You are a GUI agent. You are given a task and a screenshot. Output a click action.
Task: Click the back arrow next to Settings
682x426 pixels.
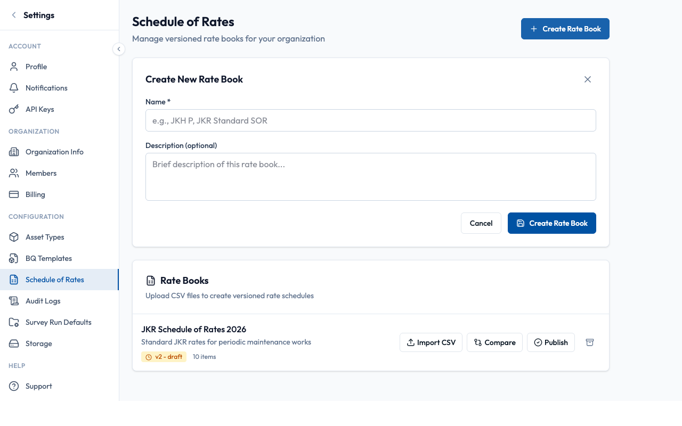(14, 15)
